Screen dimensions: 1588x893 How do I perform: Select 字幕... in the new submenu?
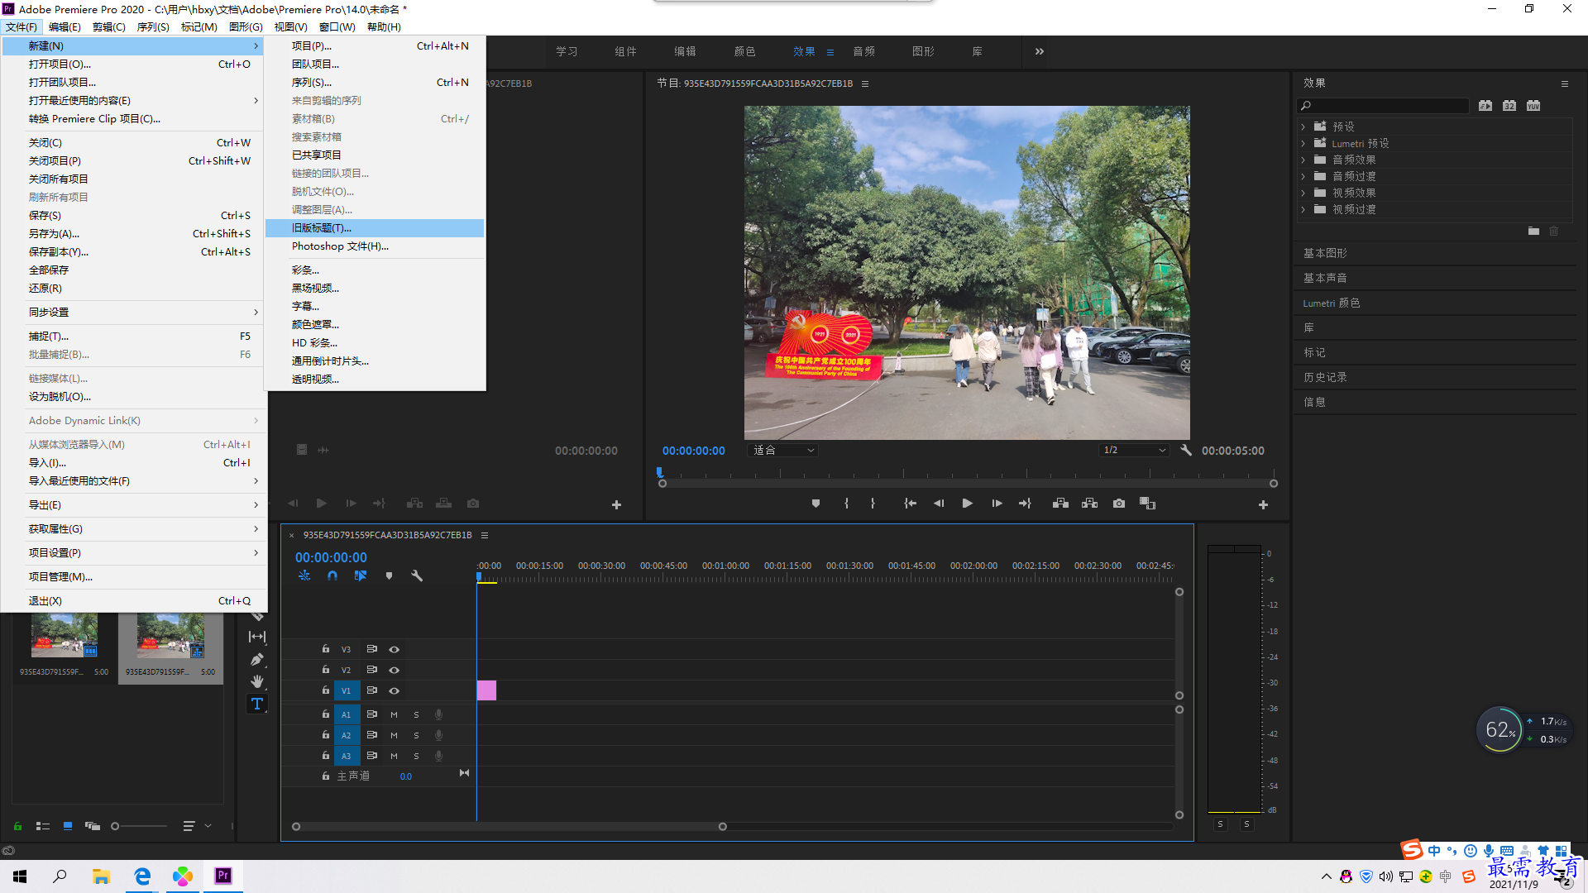point(375,307)
